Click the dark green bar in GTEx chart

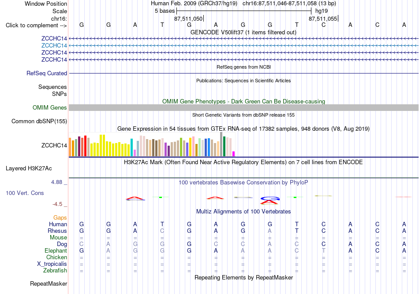pyautogui.click(x=224, y=146)
